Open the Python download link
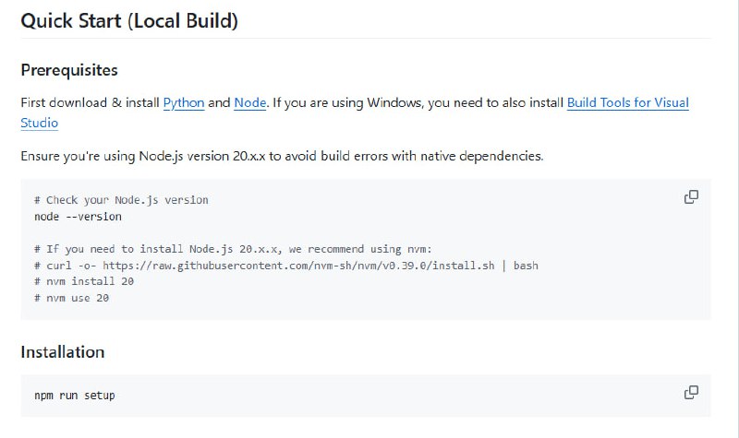The height and width of the screenshot is (438, 739). coord(184,102)
